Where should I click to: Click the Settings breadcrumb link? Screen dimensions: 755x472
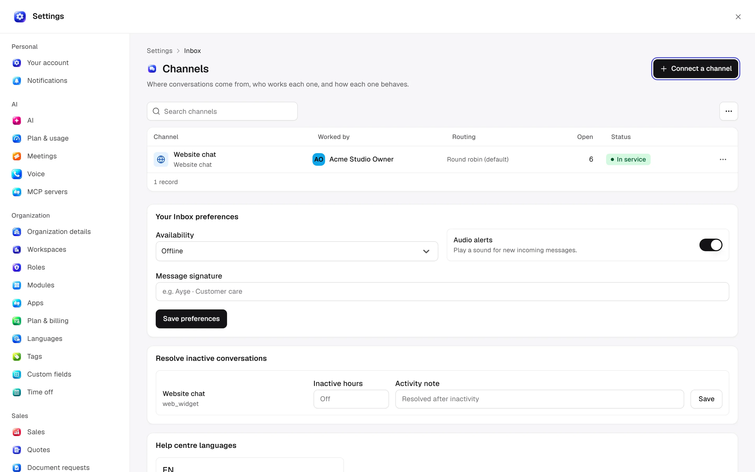coord(159,51)
